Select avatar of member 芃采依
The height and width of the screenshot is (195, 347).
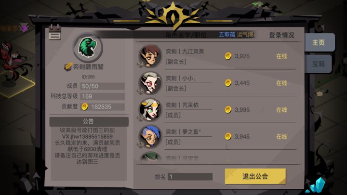click(150, 110)
